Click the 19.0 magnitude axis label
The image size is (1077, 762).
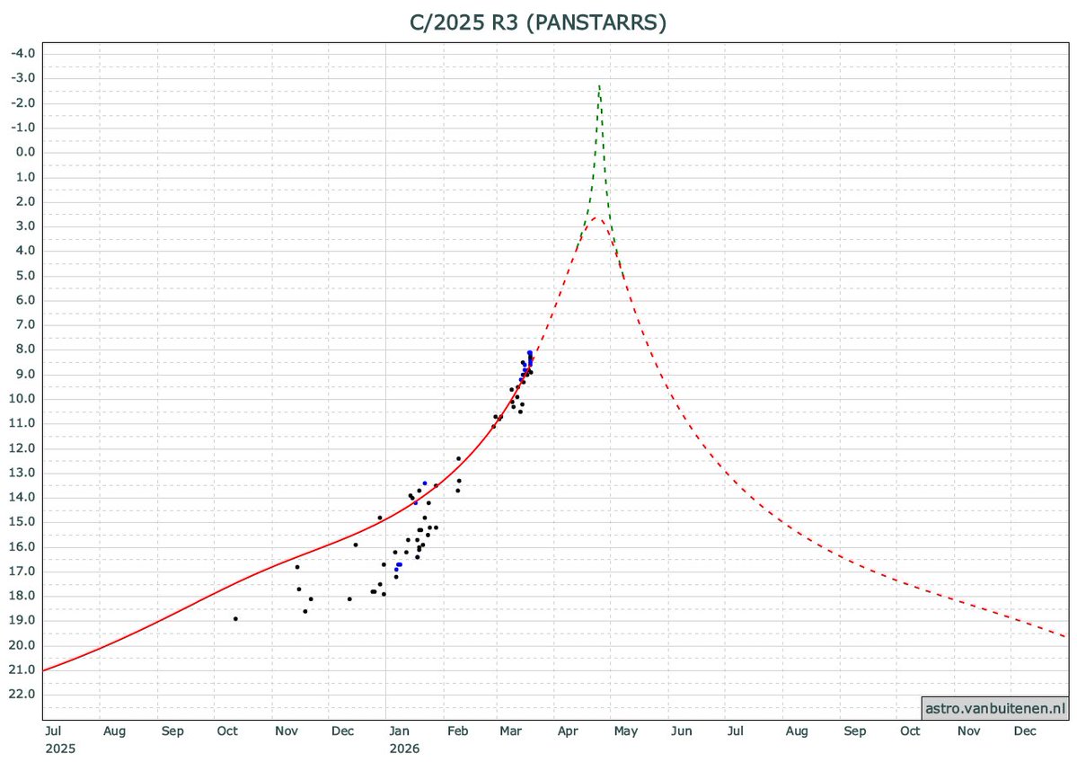(x=22, y=620)
